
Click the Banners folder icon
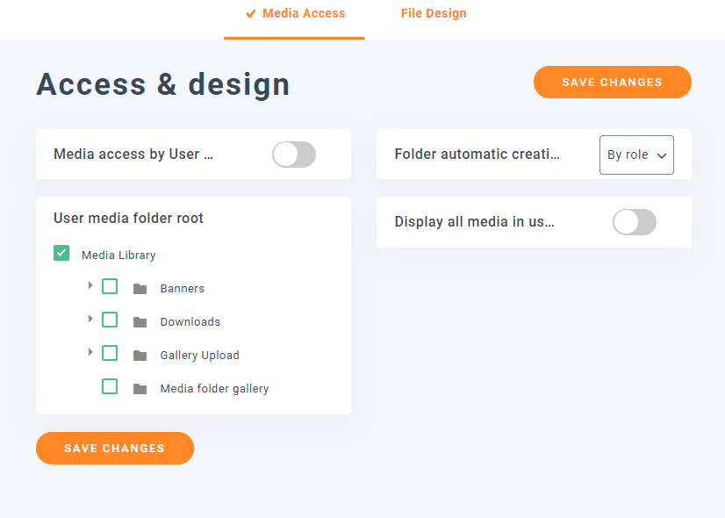[x=140, y=289]
